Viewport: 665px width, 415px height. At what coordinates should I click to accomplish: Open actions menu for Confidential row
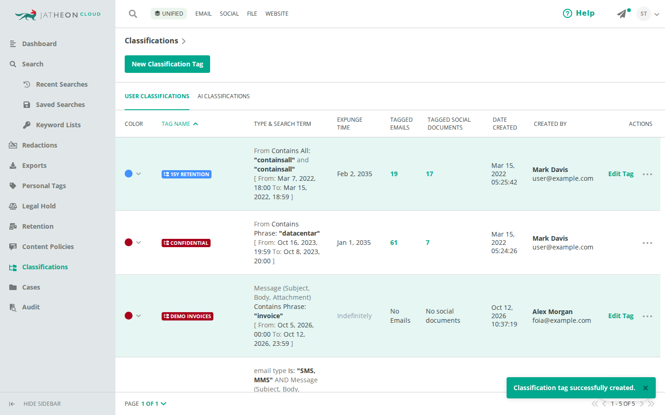point(647,243)
